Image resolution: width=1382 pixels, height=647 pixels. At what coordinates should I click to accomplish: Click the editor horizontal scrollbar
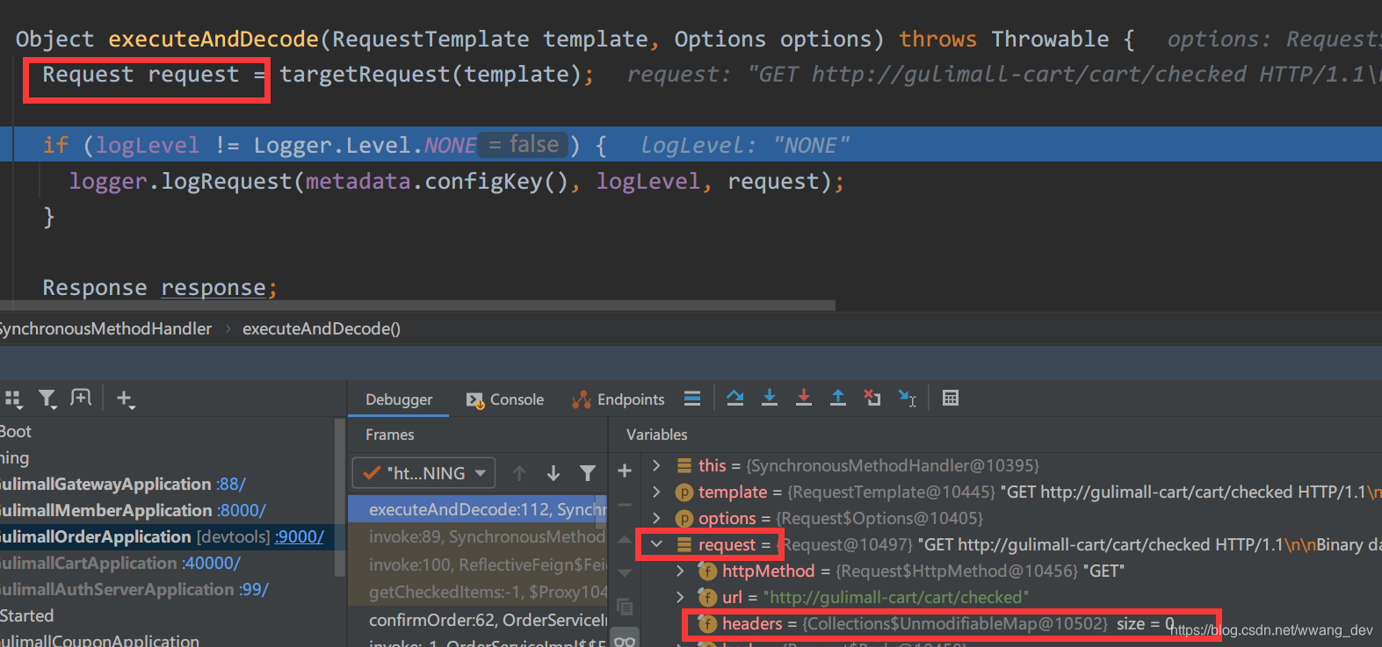pos(417,306)
